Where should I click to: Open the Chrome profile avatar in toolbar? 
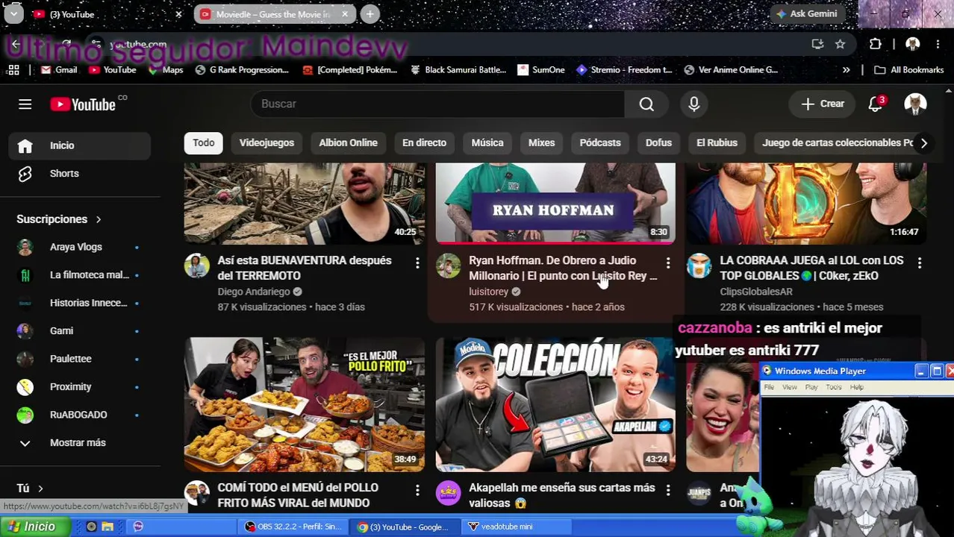(912, 44)
